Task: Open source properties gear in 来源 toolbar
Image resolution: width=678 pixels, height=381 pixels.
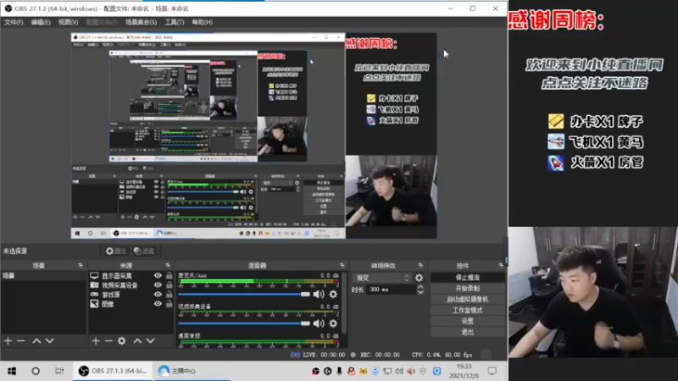Action: click(x=122, y=341)
